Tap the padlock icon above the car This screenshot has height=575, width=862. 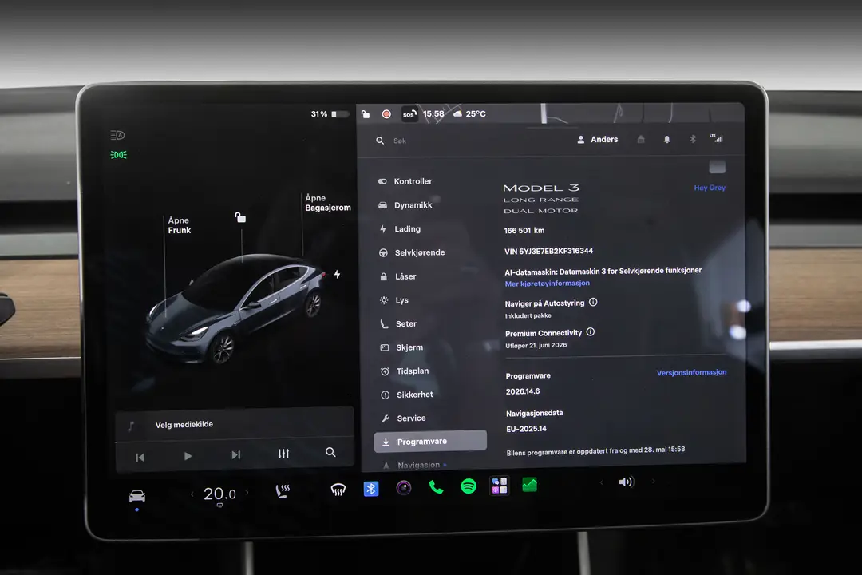pos(240,217)
